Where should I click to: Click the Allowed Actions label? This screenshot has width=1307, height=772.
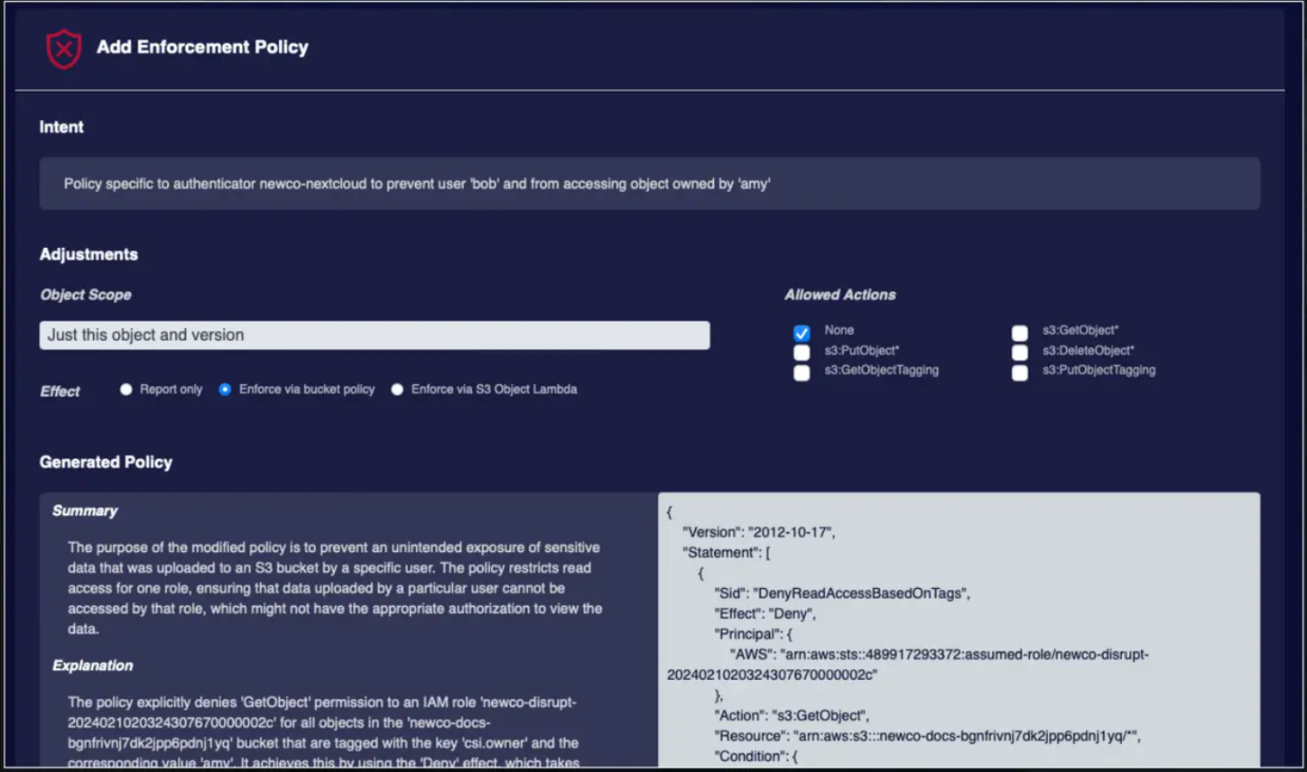[x=840, y=295]
